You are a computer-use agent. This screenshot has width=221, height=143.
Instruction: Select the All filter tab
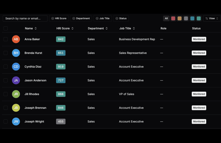click(x=166, y=18)
